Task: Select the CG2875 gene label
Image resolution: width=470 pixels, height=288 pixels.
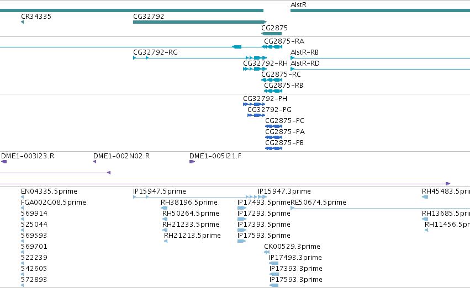Action: click(274, 28)
